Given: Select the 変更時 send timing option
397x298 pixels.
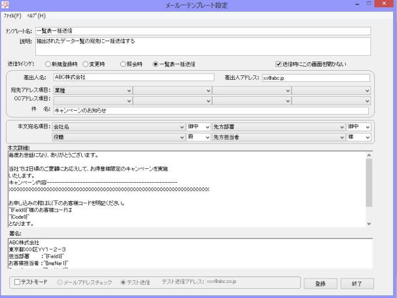Looking at the screenshot, I should (x=86, y=64).
